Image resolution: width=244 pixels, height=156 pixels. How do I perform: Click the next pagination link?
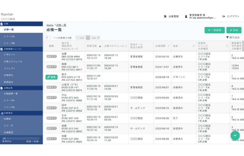pyautogui.click(x=94, y=38)
